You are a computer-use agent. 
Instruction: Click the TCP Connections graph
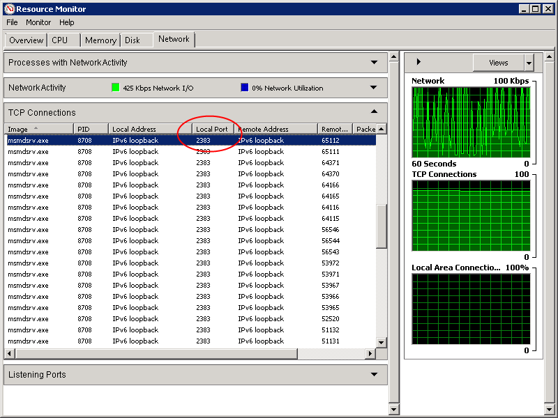[x=471, y=216]
